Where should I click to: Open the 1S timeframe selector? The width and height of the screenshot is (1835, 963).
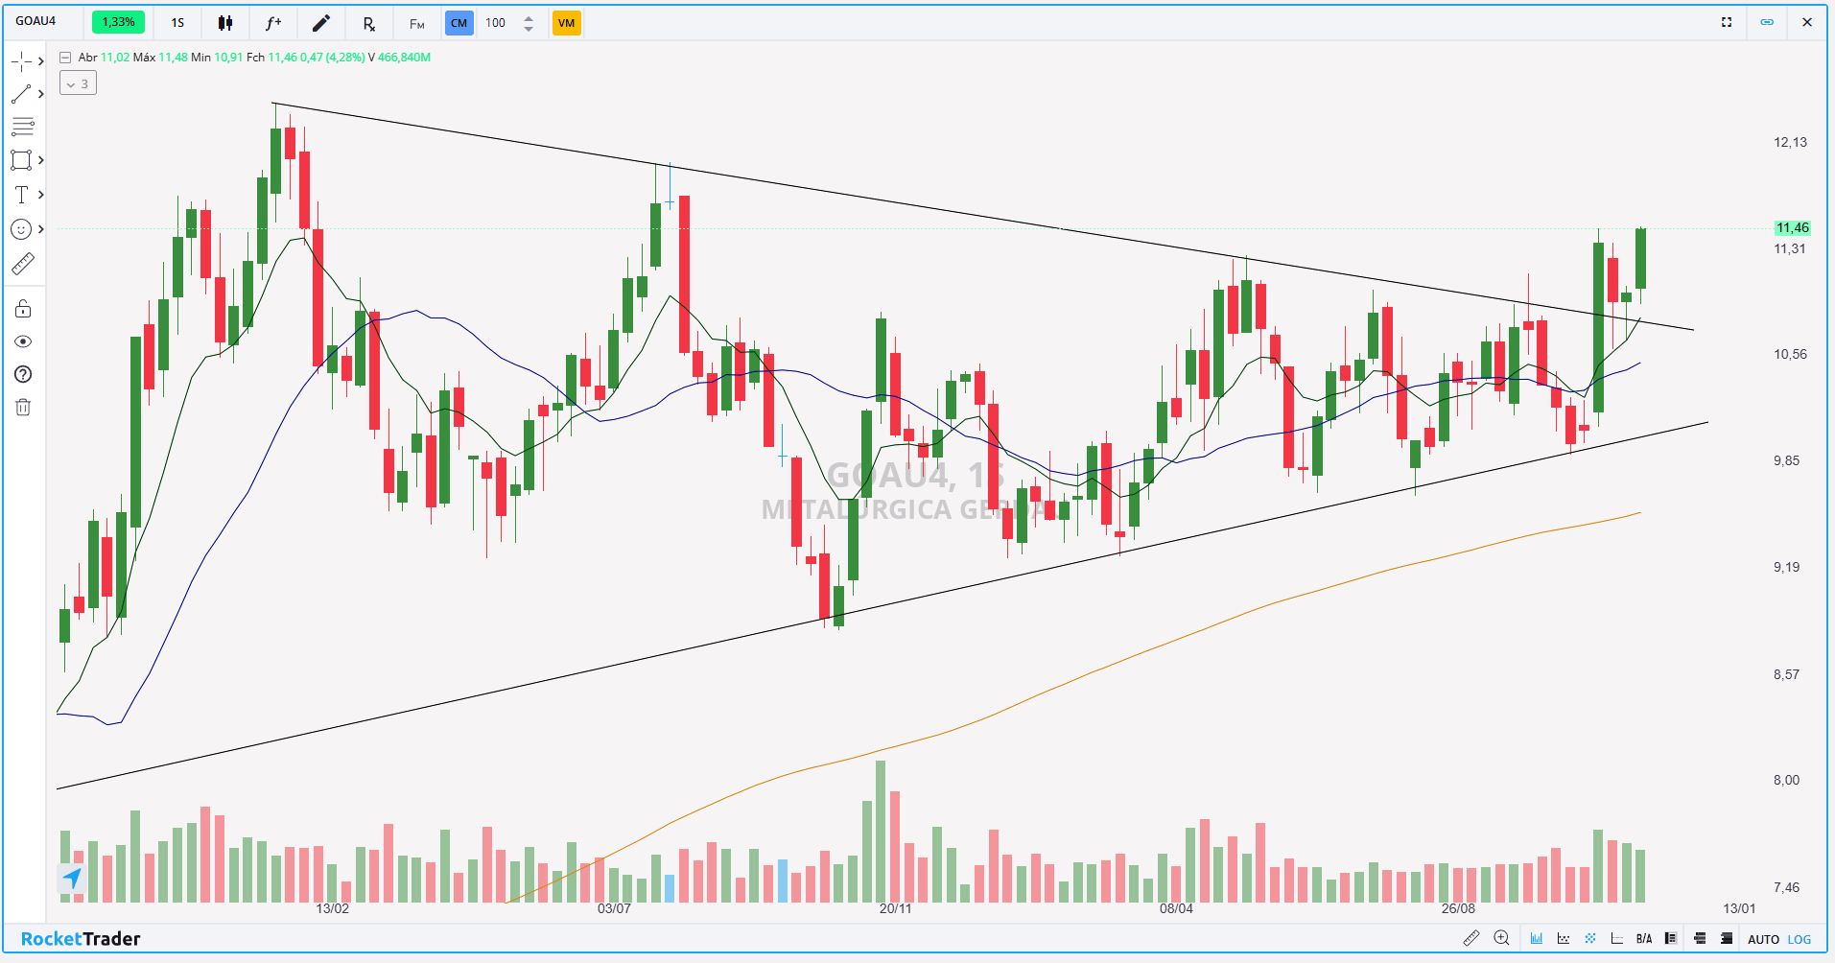[x=177, y=23]
